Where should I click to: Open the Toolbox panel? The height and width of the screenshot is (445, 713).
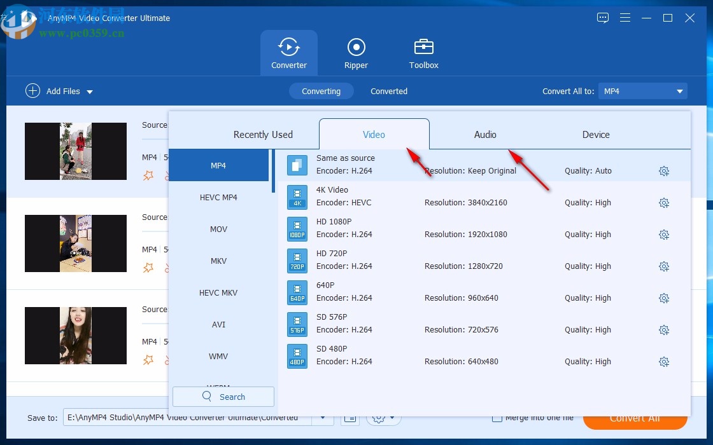423,52
